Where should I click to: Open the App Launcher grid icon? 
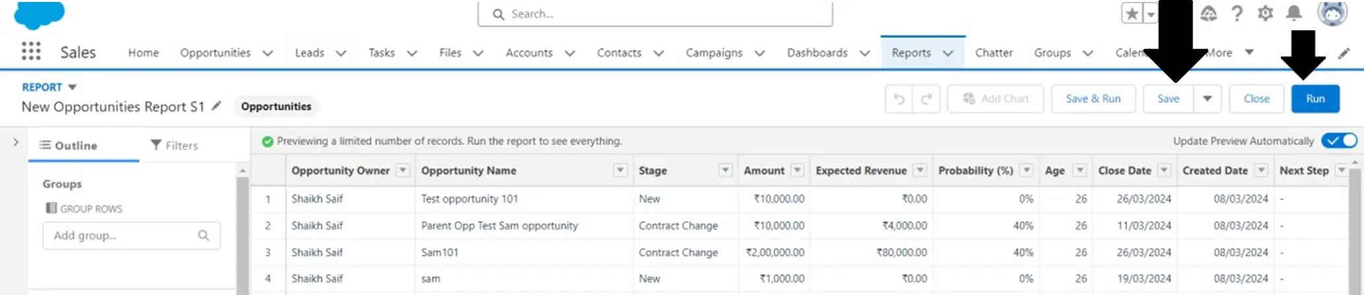(31, 51)
